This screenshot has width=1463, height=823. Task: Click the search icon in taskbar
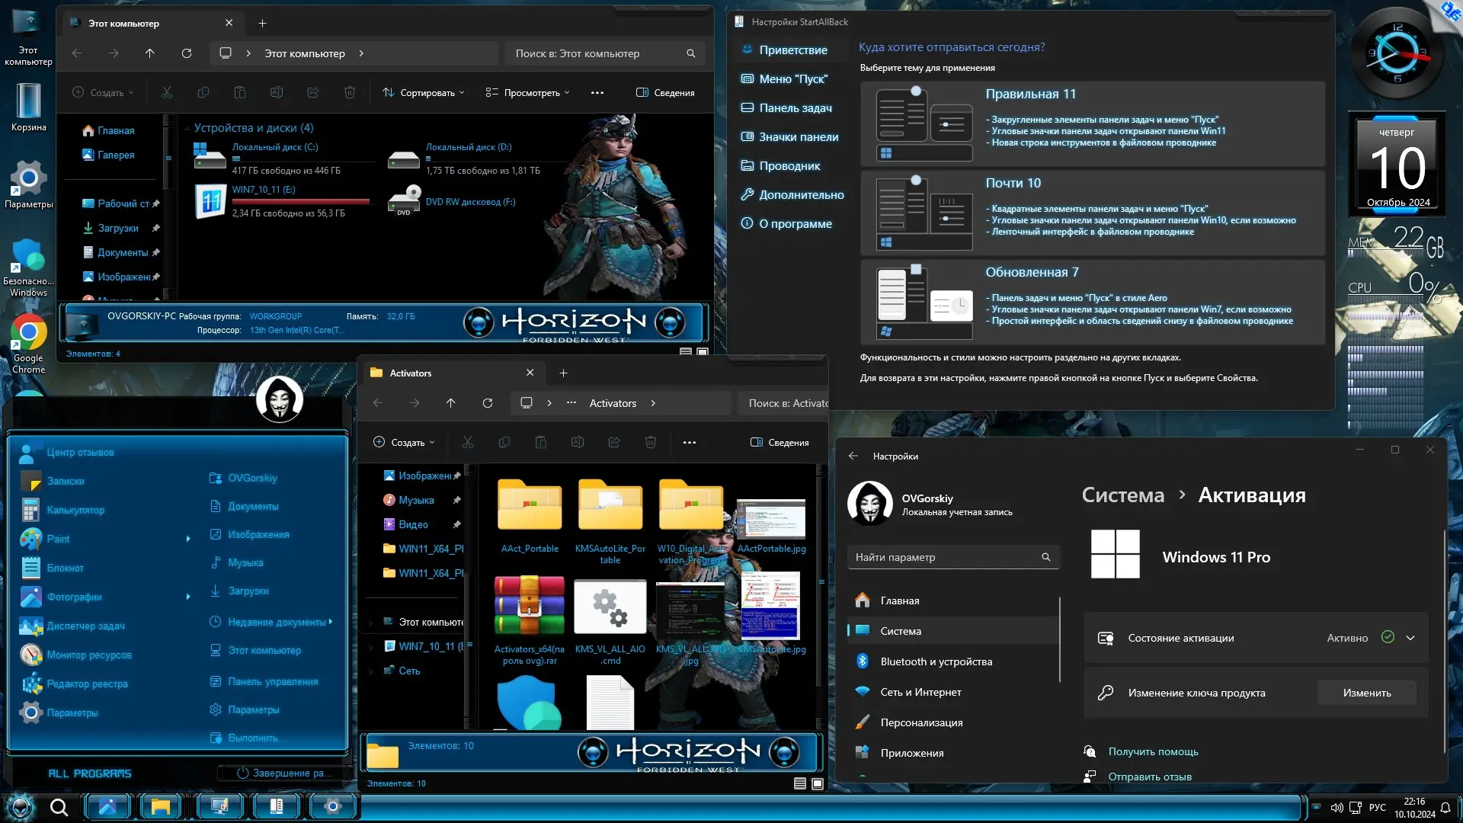[x=59, y=807]
